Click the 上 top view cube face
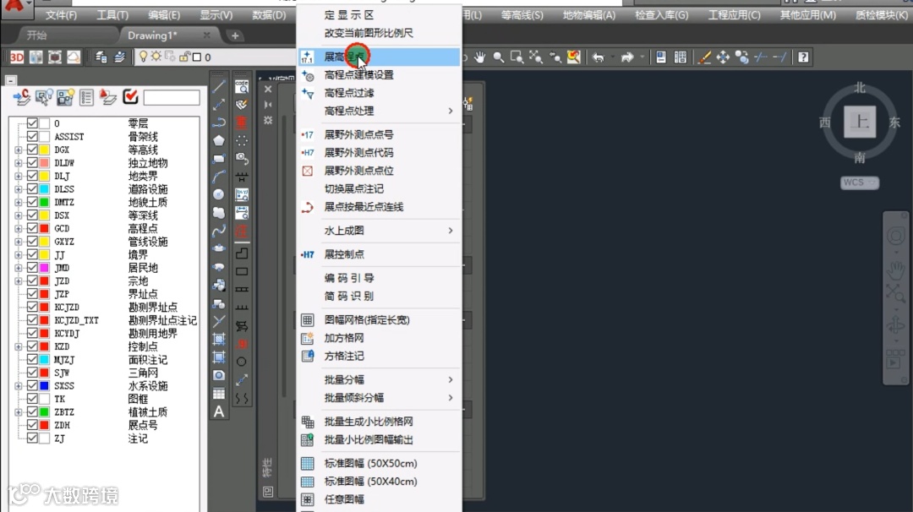This screenshot has width=913, height=512. [x=860, y=123]
